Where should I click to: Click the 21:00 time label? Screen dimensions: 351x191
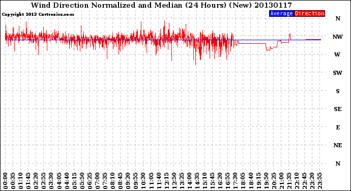(281, 181)
